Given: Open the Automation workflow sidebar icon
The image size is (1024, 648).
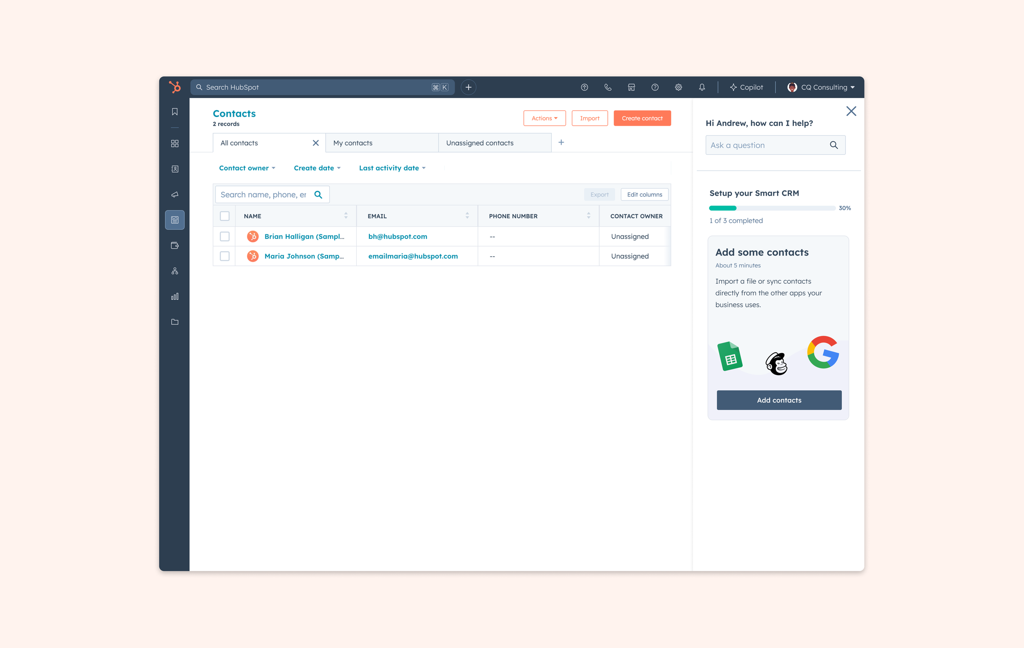Looking at the screenshot, I should 175,271.
